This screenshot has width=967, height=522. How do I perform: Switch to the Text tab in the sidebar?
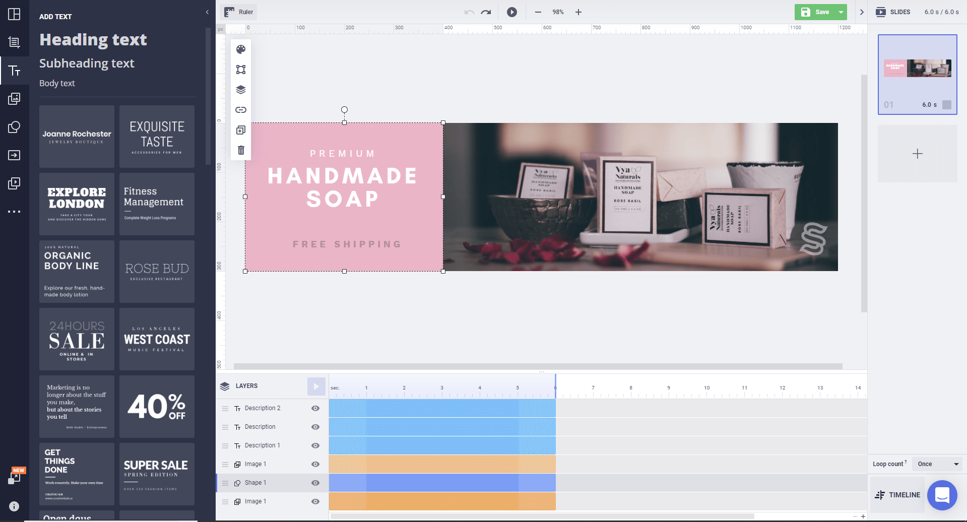tap(15, 71)
